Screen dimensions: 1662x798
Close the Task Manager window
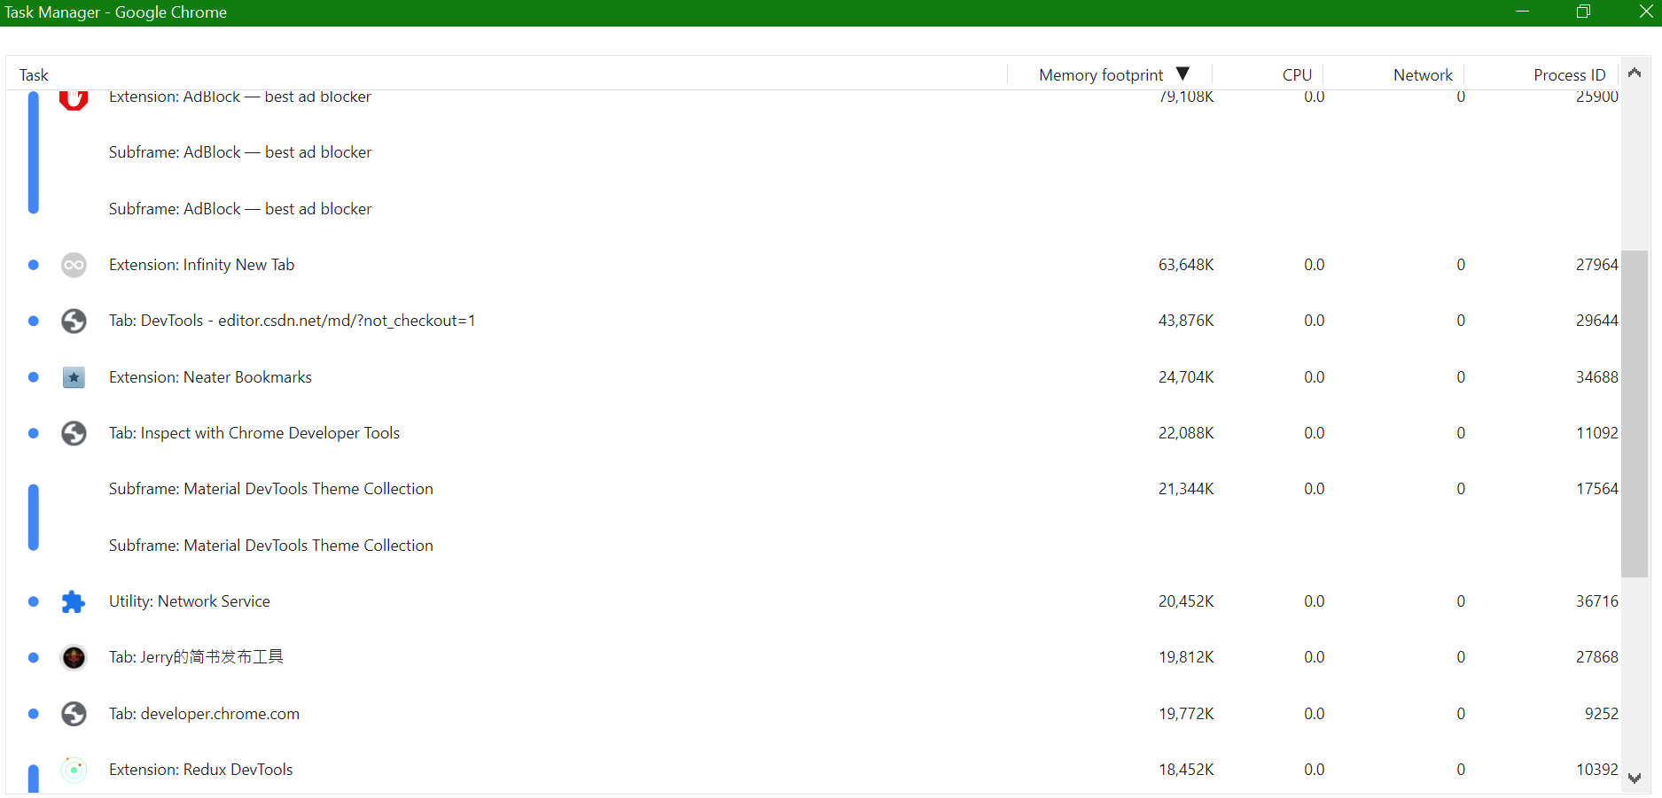tap(1645, 12)
